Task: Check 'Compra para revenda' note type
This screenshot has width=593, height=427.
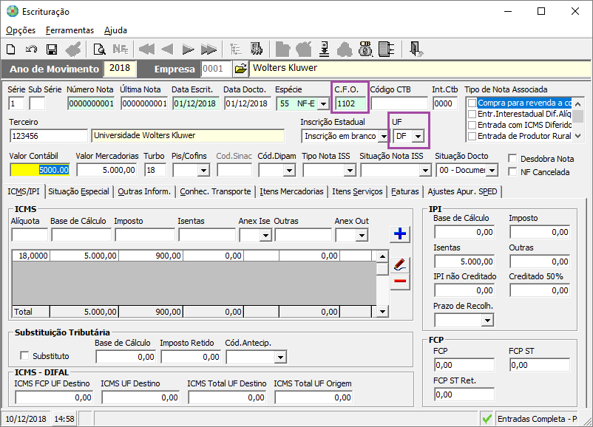Action: click(472, 103)
